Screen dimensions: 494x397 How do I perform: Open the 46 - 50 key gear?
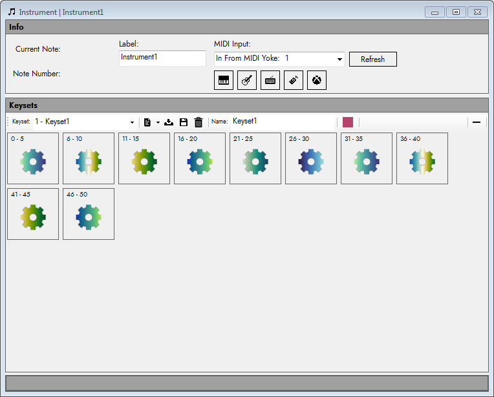coord(89,217)
